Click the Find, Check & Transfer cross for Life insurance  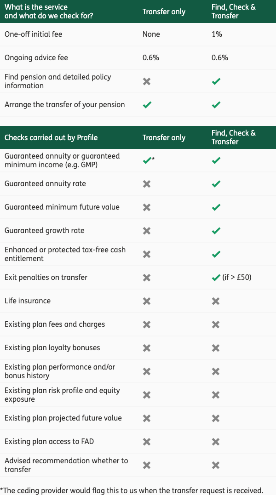point(216,301)
